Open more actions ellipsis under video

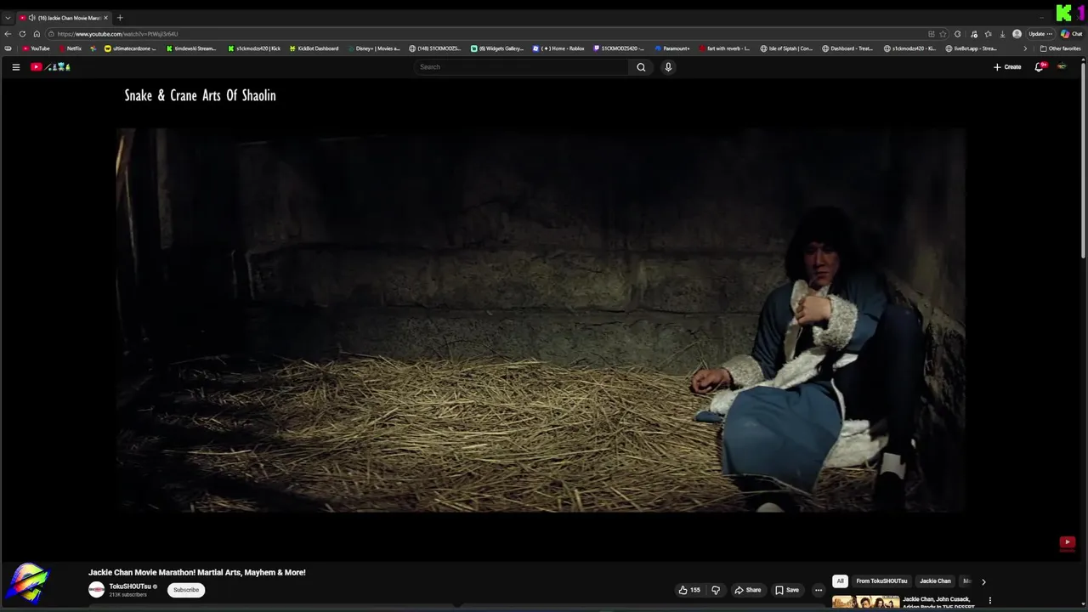point(819,590)
